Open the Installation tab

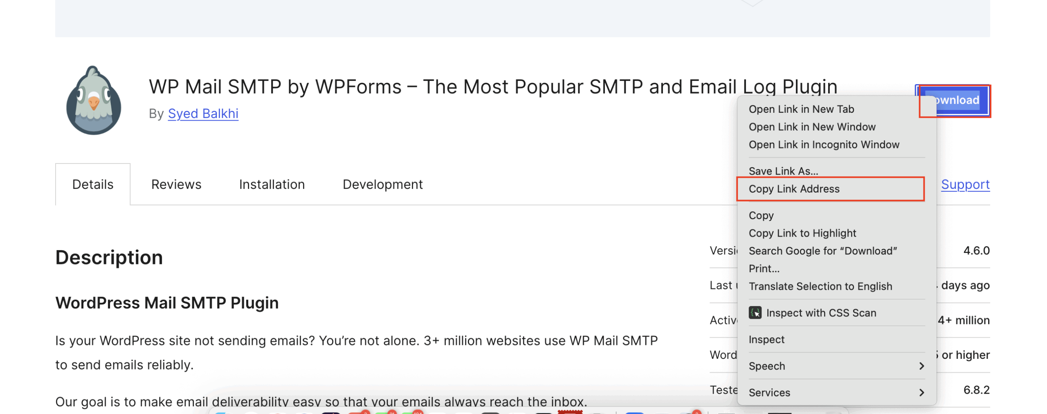point(272,184)
